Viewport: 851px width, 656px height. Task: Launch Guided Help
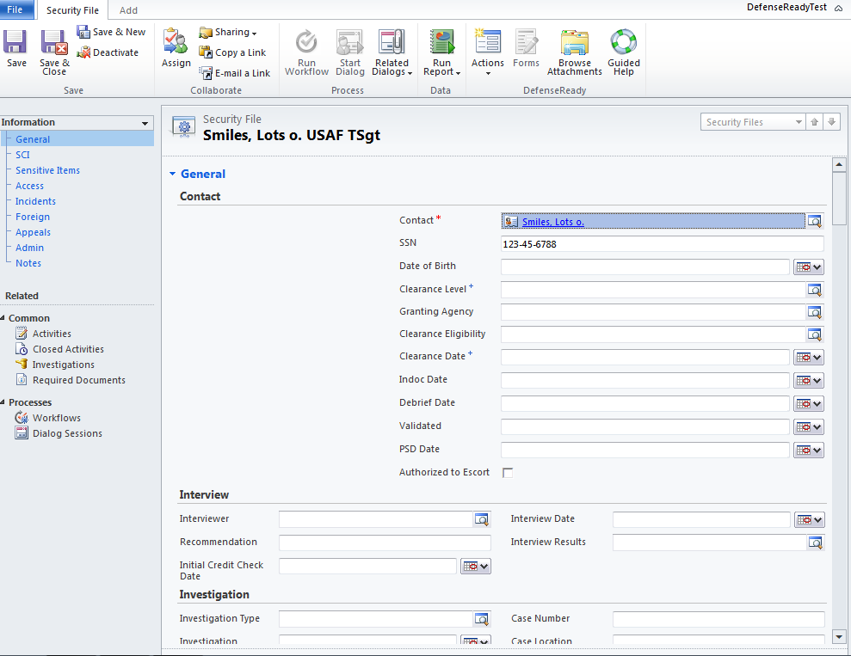[623, 52]
